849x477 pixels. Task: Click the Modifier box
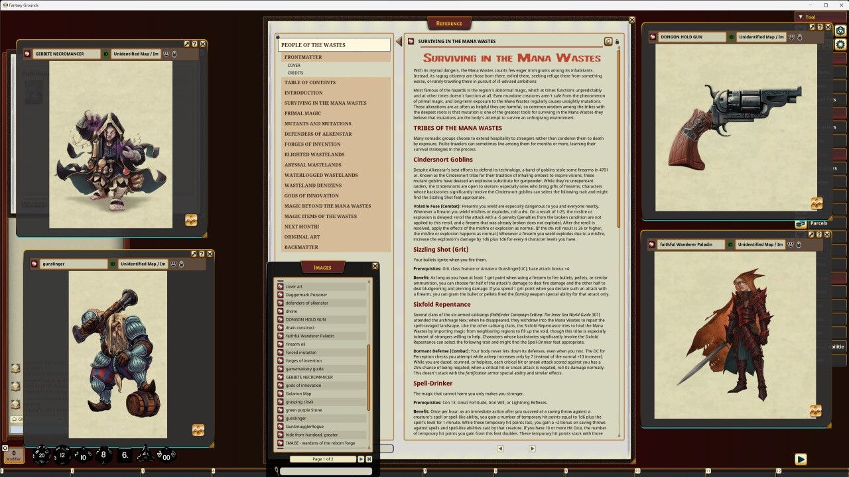(x=13, y=455)
